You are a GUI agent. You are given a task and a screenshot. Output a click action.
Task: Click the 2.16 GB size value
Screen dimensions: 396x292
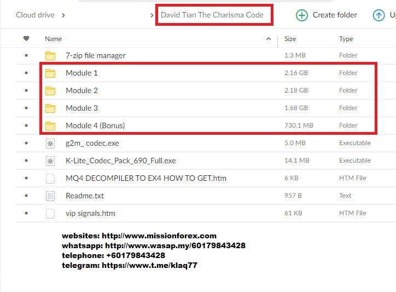296,73
